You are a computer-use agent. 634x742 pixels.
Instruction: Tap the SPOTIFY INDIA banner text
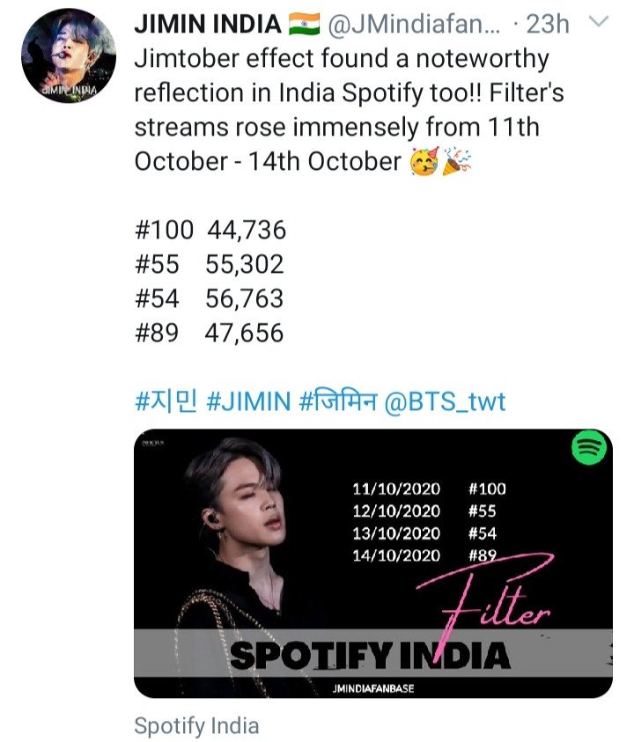coord(370,656)
